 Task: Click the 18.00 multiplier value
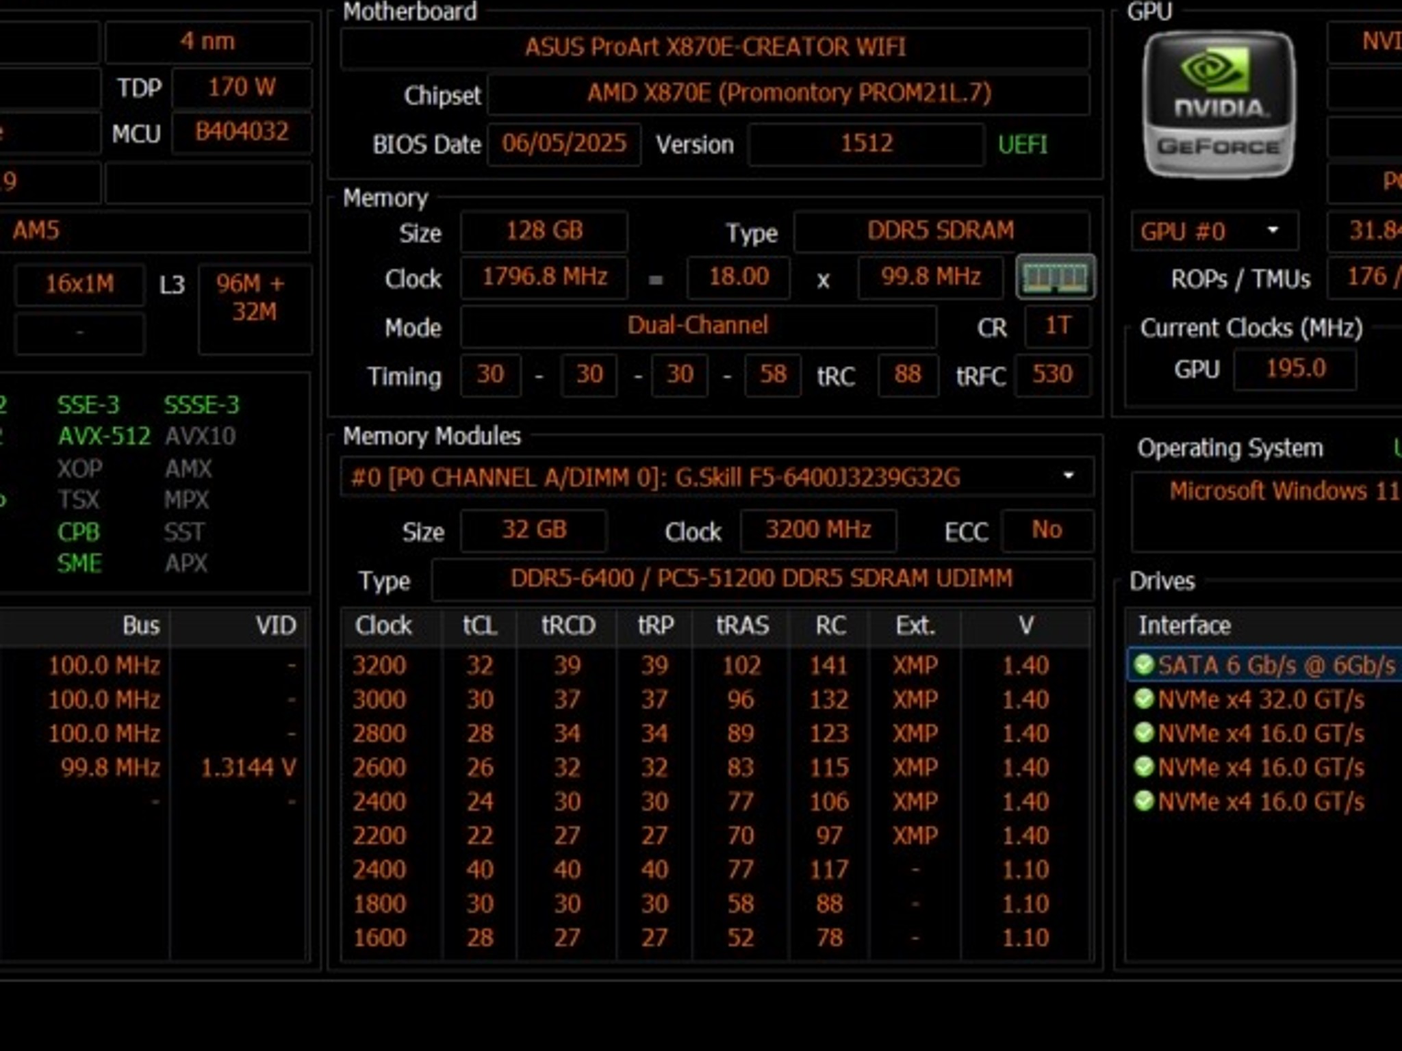click(x=739, y=277)
